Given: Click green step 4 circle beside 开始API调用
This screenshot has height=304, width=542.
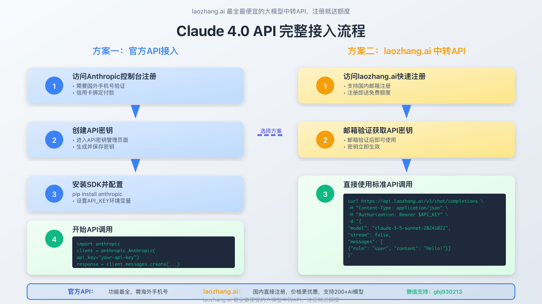Looking at the screenshot, I should [x=54, y=239].
